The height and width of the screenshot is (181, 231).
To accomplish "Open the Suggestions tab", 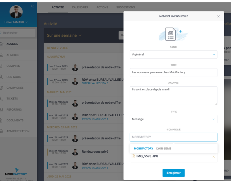I will click(125, 7).
